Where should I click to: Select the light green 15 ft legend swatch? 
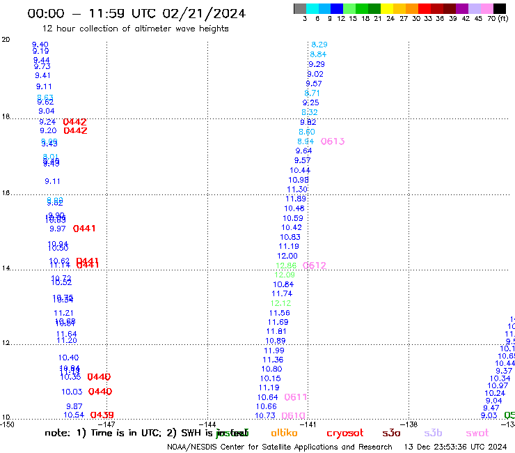tap(349, 8)
